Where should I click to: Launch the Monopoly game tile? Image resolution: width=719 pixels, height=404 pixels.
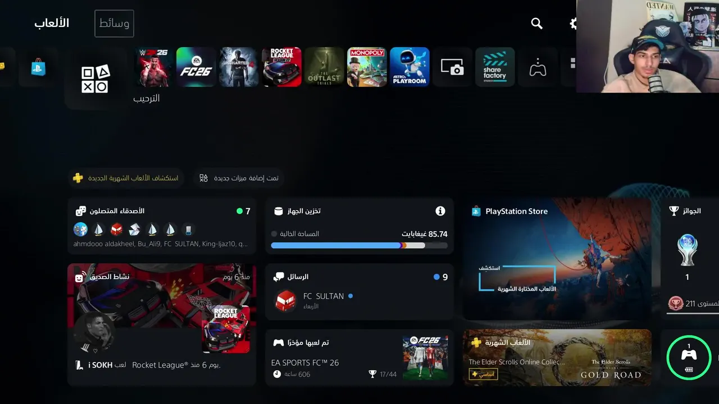pyautogui.click(x=367, y=67)
